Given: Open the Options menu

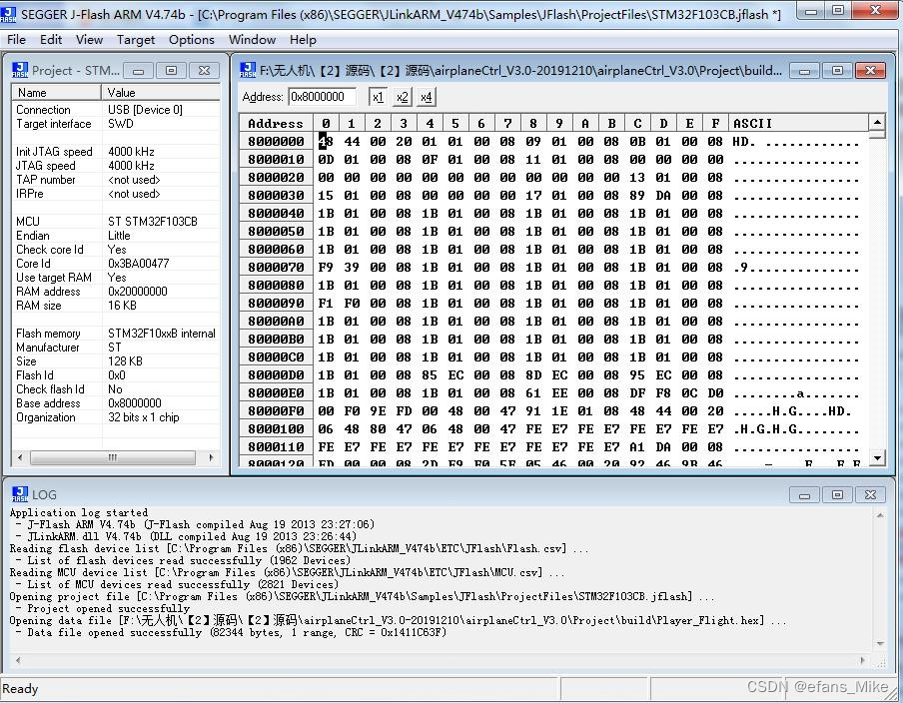Looking at the screenshot, I should click(192, 40).
